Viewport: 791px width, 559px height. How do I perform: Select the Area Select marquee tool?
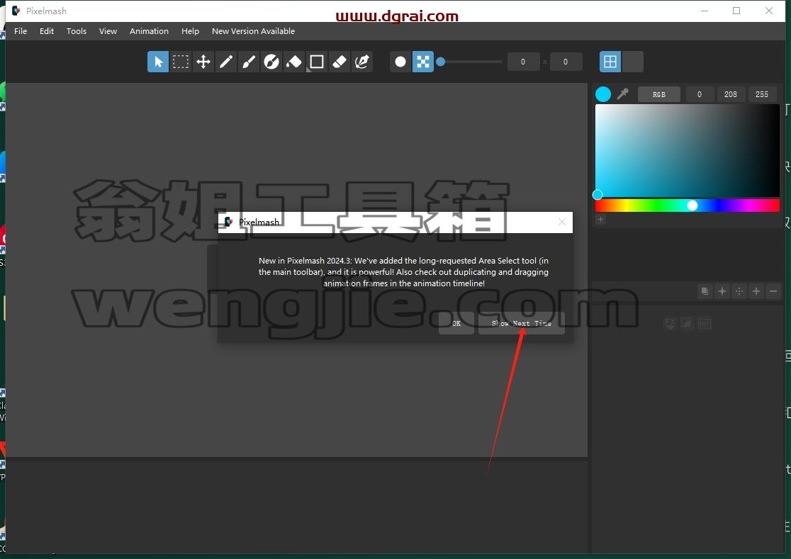181,62
